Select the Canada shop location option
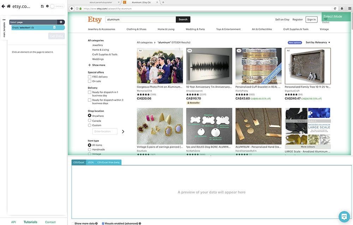Image resolution: width=353 pixels, height=225 pixels. pyautogui.click(x=89, y=120)
